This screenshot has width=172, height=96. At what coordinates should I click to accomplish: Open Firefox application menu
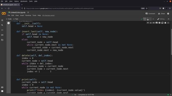tap(170, 8)
